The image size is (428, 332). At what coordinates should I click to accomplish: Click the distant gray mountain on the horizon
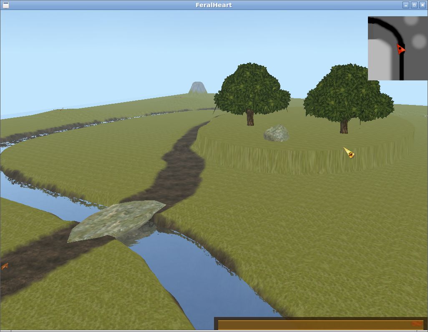[198, 87]
